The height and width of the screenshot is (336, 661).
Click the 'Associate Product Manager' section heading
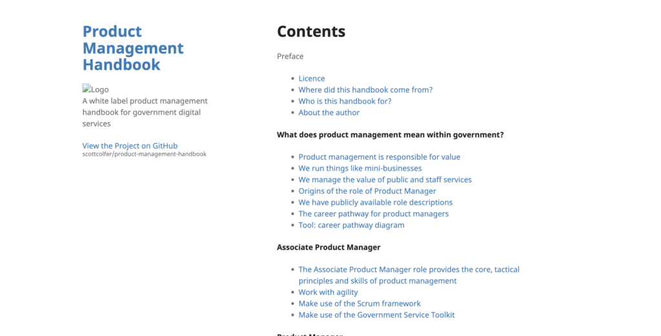[329, 247]
